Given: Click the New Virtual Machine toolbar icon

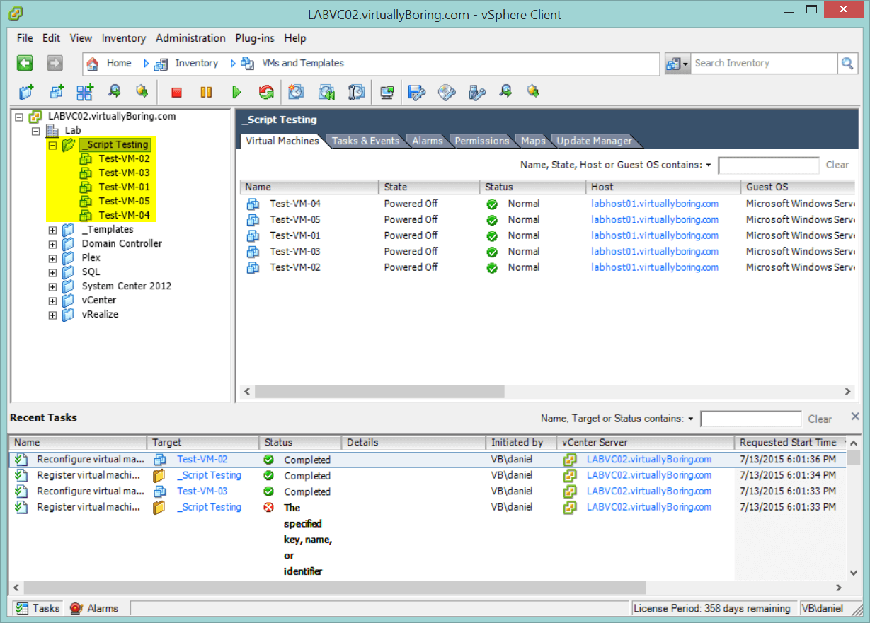Looking at the screenshot, I should pyautogui.click(x=57, y=92).
